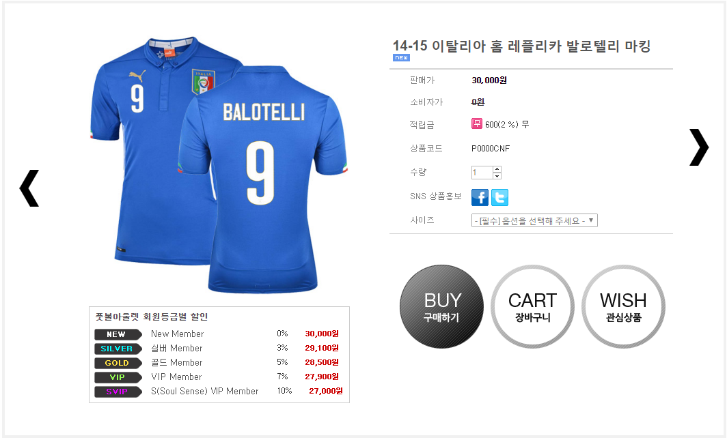Click the WISH 관심상품 button
The image size is (727, 440).
click(623, 306)
